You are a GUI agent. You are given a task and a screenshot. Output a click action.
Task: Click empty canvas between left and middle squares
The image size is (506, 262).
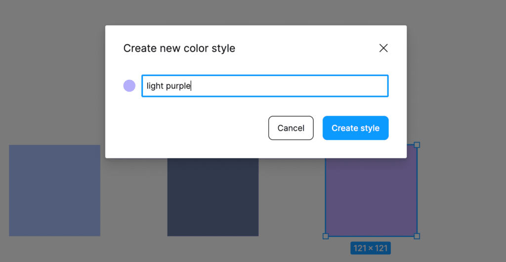[x=133, y=198]
